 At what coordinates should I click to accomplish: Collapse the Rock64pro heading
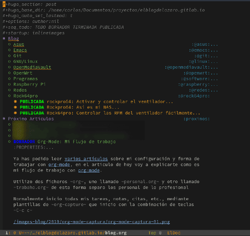[x=25, y=96]
